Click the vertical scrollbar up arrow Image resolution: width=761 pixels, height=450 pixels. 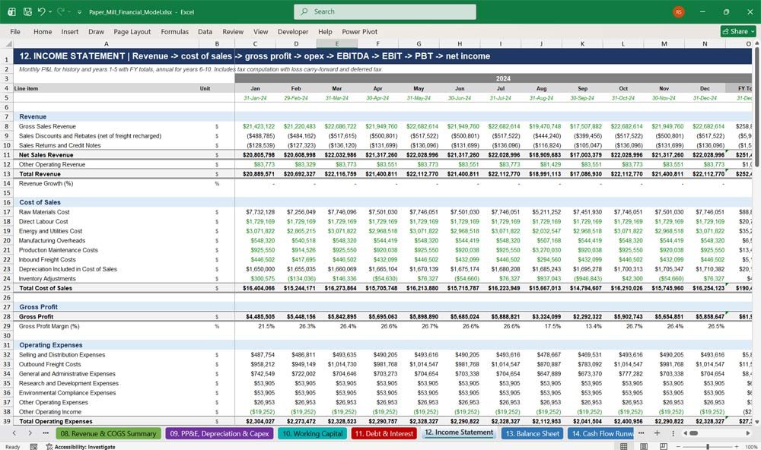click(x=756, y=43)
